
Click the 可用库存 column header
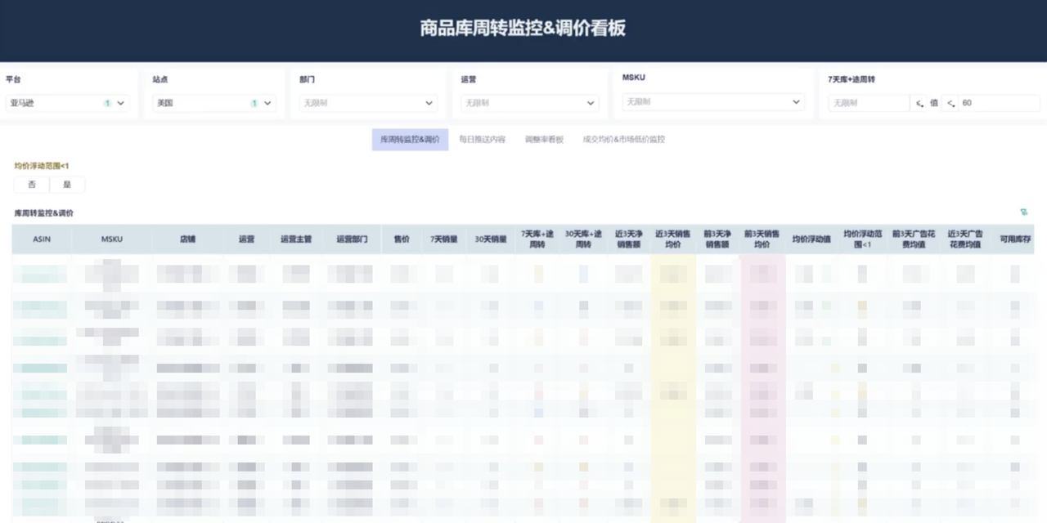(x=1015, y=239)
